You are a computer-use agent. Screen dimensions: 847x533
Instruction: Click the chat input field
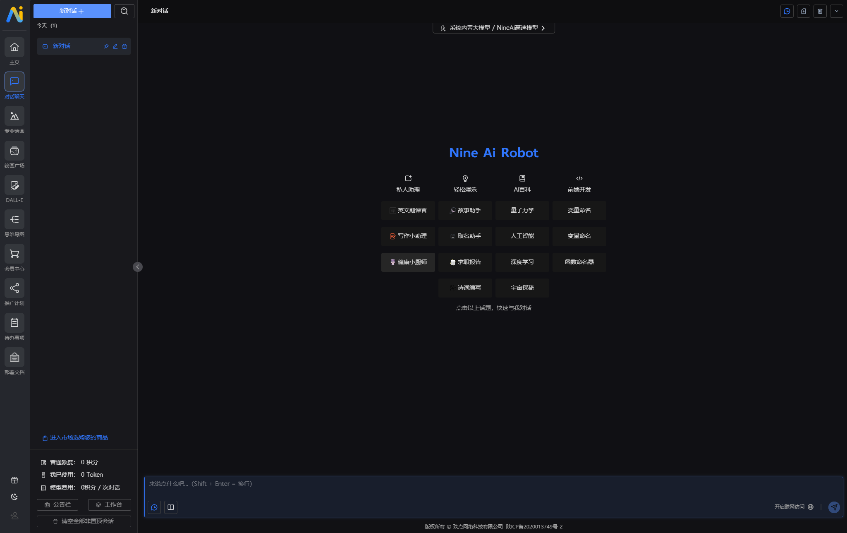[493, 484]
